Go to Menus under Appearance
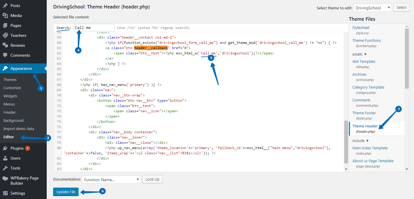The height and width of the screenshot is (199, 414). (x=9, y=104)
